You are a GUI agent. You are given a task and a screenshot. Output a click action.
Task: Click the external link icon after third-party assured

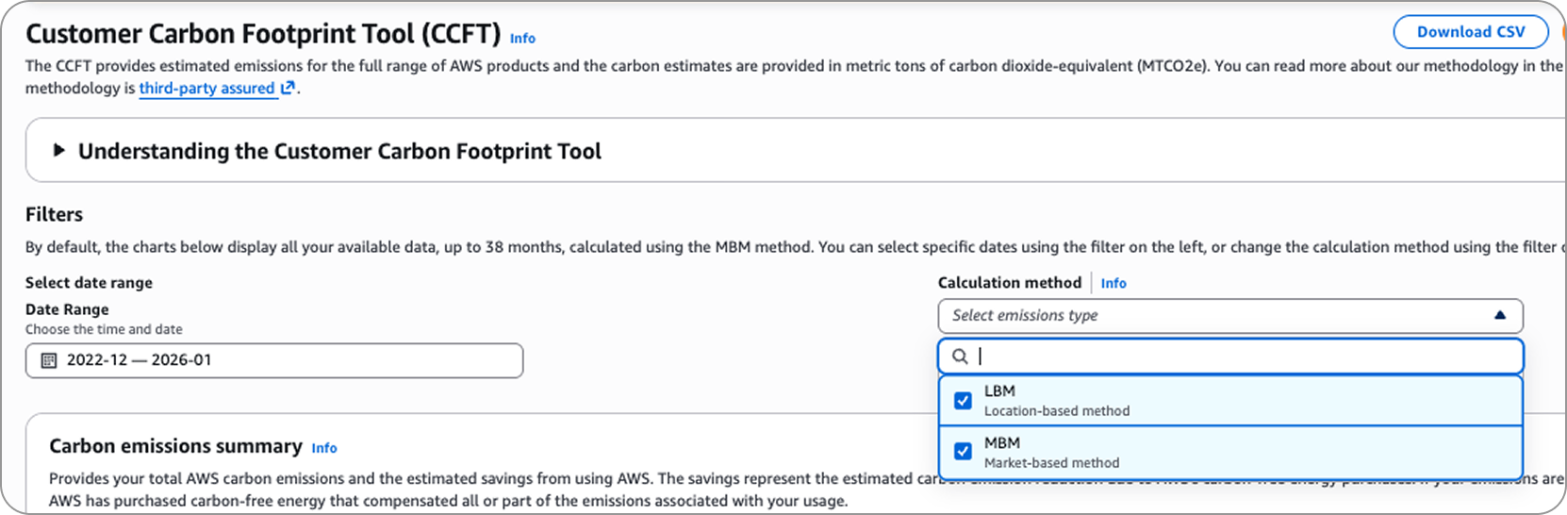click(x=289, y=88)
